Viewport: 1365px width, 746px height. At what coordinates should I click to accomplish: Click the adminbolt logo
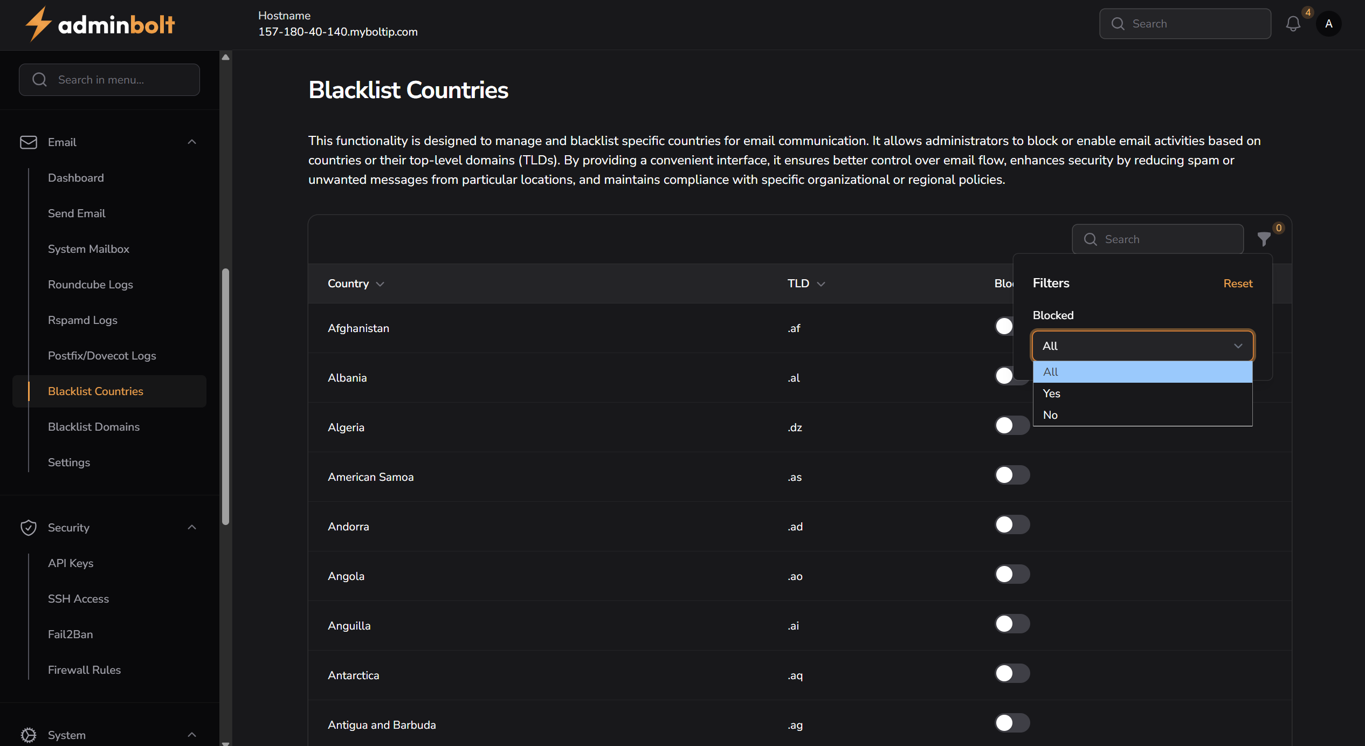(x=99, y=24)
